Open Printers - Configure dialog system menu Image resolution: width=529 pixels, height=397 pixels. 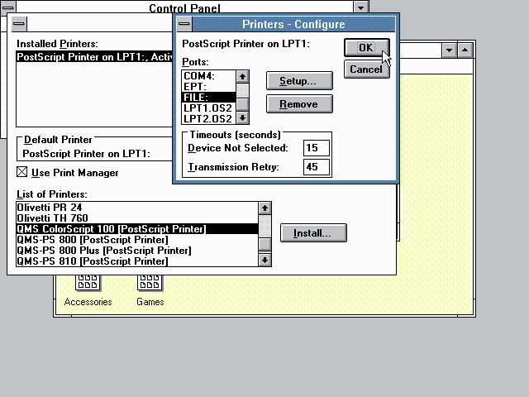tap(184, 24)
